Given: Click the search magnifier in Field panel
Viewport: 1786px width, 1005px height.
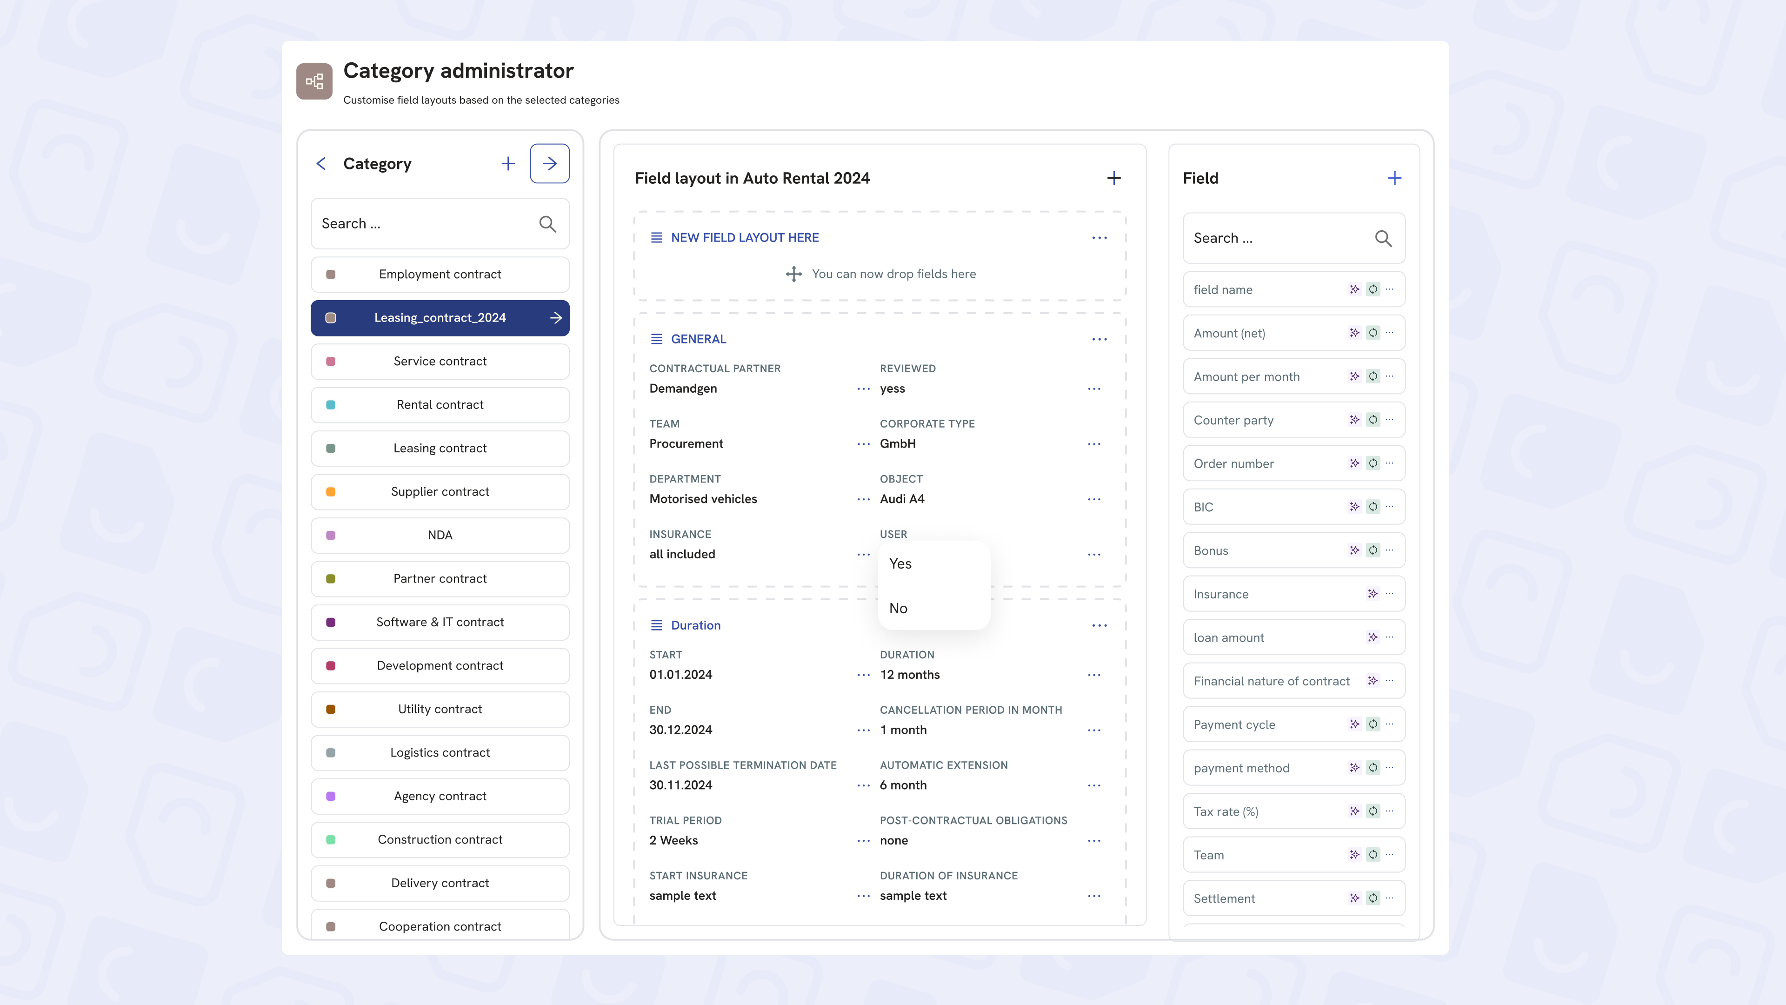Looking at the screenshot, I should tap(1383, 239).
